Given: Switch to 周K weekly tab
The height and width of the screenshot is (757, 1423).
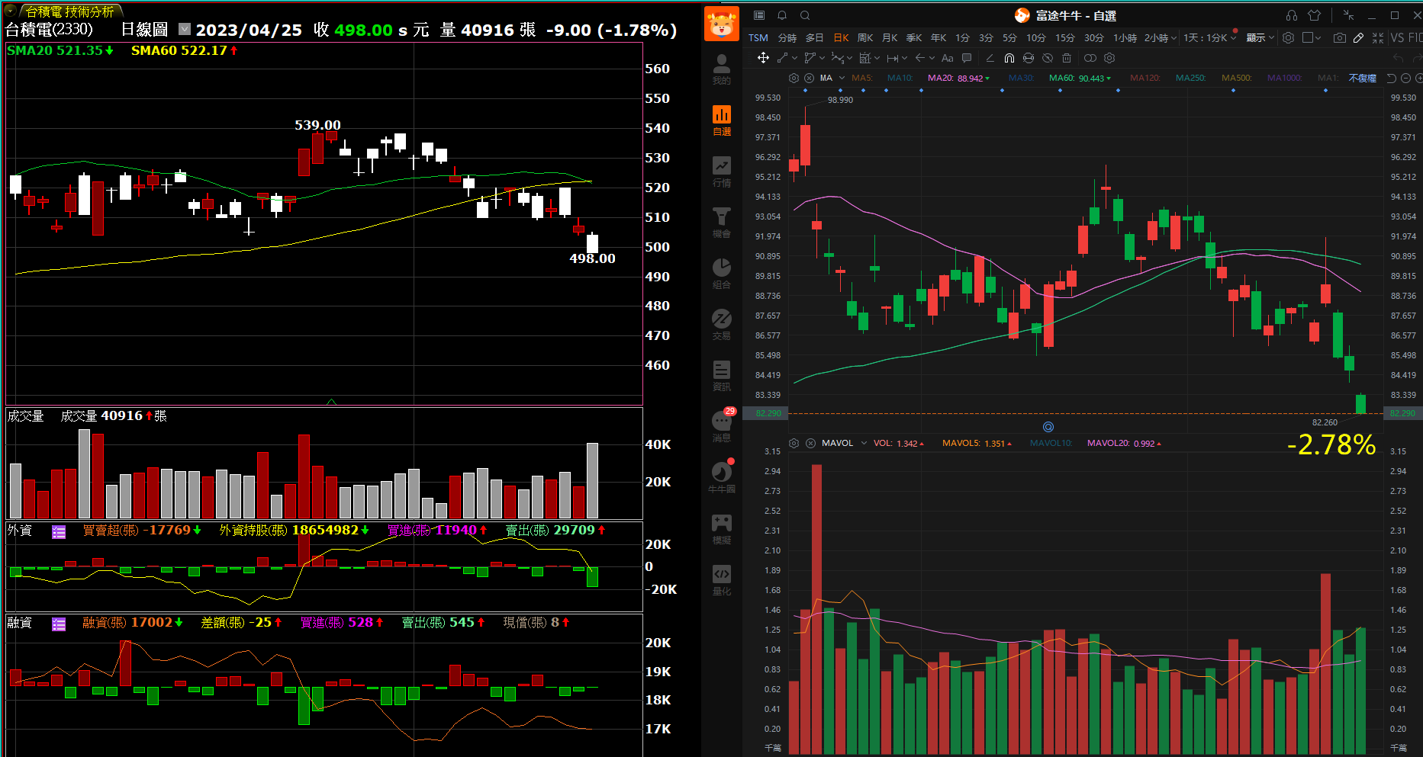Looking at the screenshot, I should (x=865, y=37).
